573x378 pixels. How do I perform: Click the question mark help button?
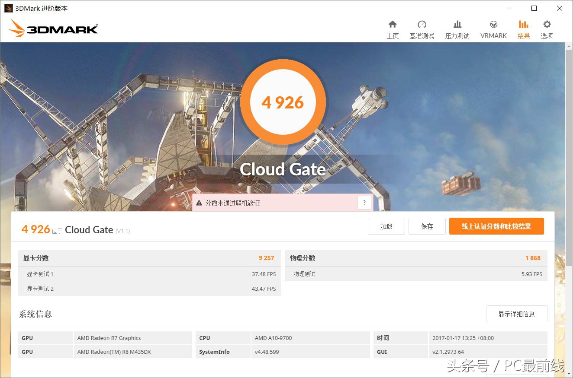(x=364, y=203)
